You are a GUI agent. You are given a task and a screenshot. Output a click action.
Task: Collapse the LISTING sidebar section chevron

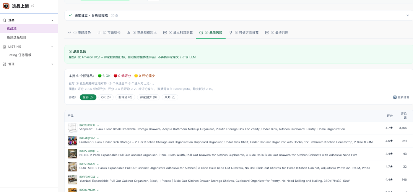click(52, 47)
